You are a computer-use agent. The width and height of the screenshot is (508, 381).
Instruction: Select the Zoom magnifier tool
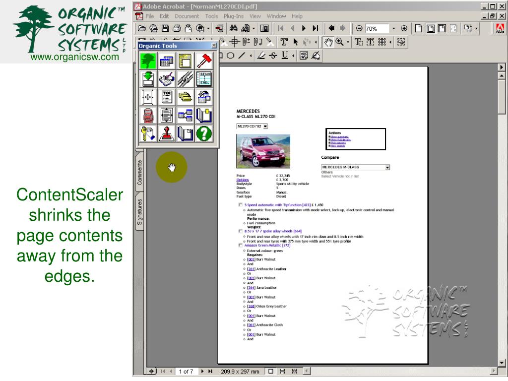339,42
